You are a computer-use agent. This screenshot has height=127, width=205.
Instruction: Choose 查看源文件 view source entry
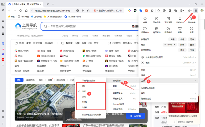coord(122,93)
